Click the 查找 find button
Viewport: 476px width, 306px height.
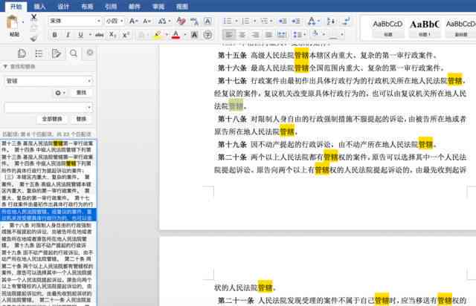(81, 93)
